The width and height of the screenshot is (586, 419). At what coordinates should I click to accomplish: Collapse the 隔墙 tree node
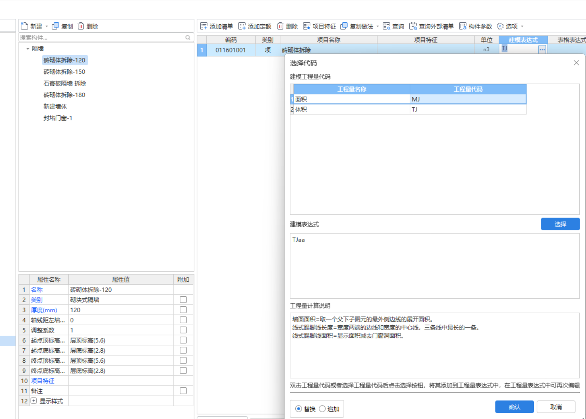pos(28,49)
